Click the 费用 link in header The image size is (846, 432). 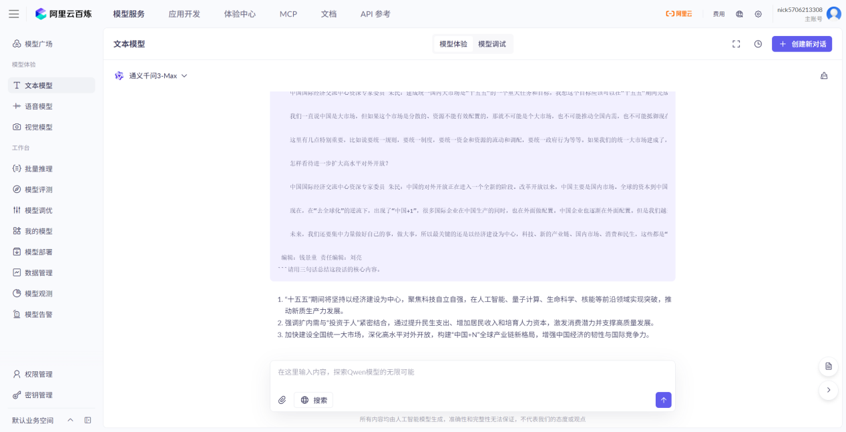coord(718,14)
